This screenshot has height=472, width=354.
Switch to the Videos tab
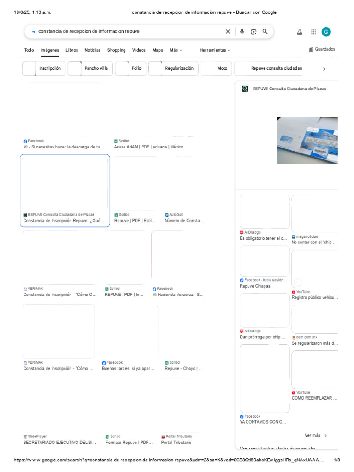point(139,50)
